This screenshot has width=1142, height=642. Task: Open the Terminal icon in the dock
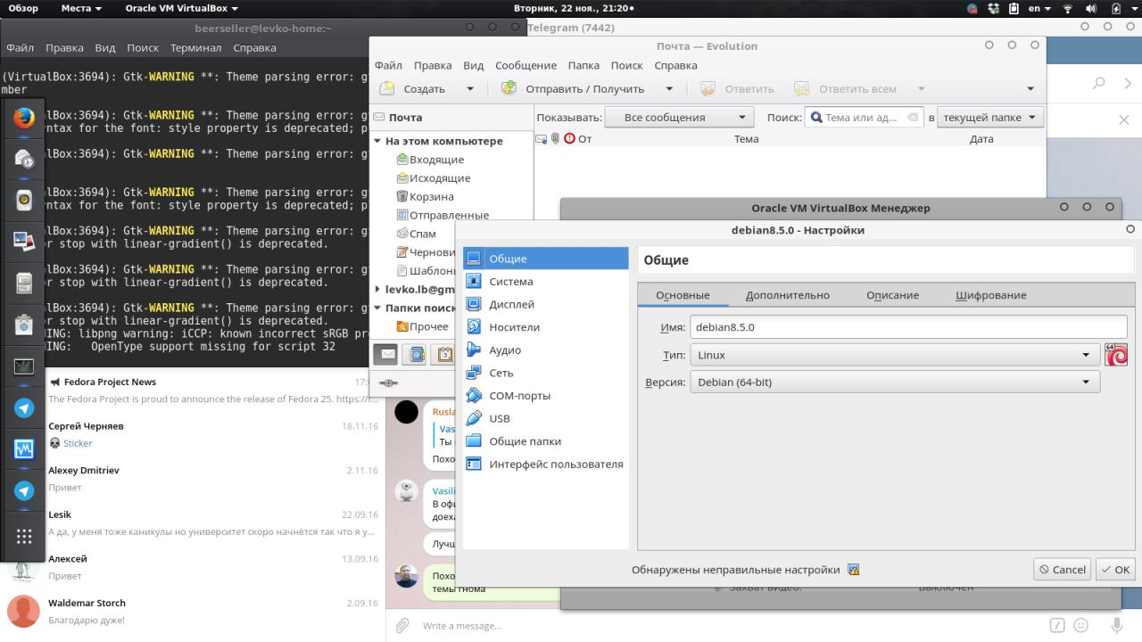(24, 366)
